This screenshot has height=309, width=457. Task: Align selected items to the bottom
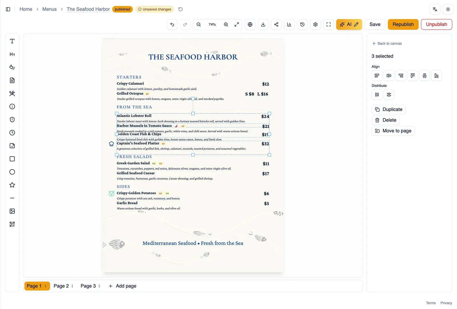coord(436,76)
